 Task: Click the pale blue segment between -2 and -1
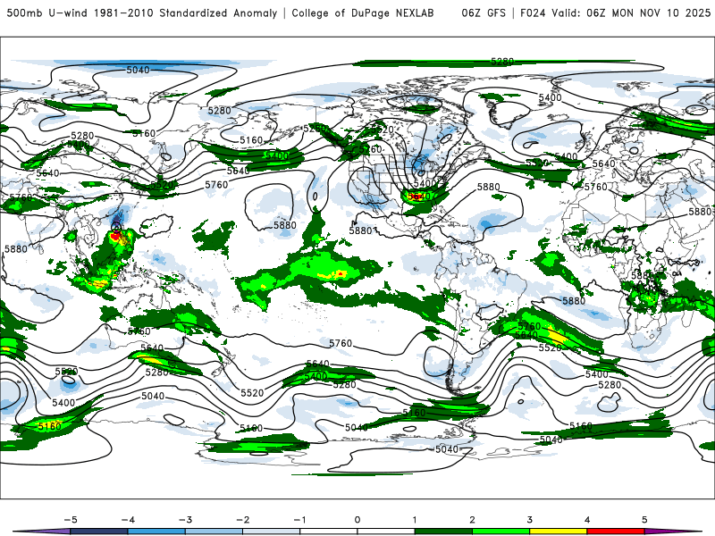tap(272, 532)
